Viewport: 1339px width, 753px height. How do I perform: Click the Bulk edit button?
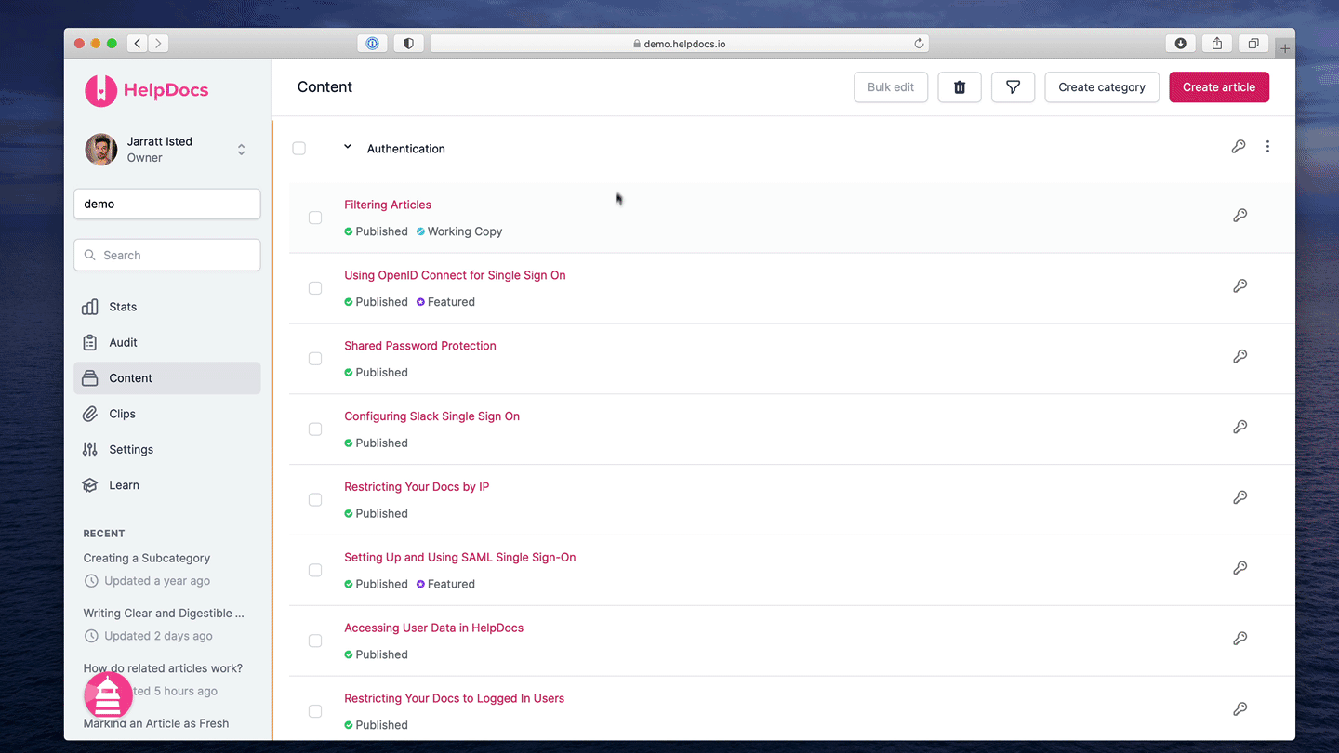(891, 87)
